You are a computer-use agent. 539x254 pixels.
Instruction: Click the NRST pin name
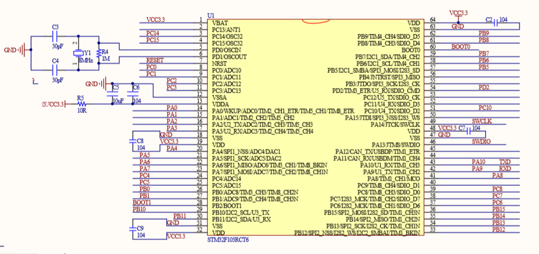[219, 63]
